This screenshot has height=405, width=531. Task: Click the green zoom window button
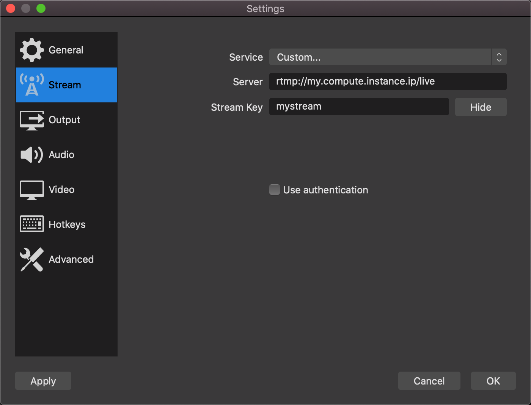tap(41, 8)
